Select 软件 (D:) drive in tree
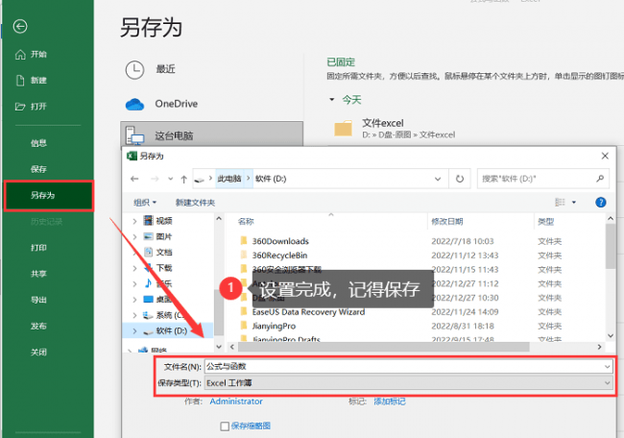Viewport: 624px width, 438px height. click(x=172, y=330)
